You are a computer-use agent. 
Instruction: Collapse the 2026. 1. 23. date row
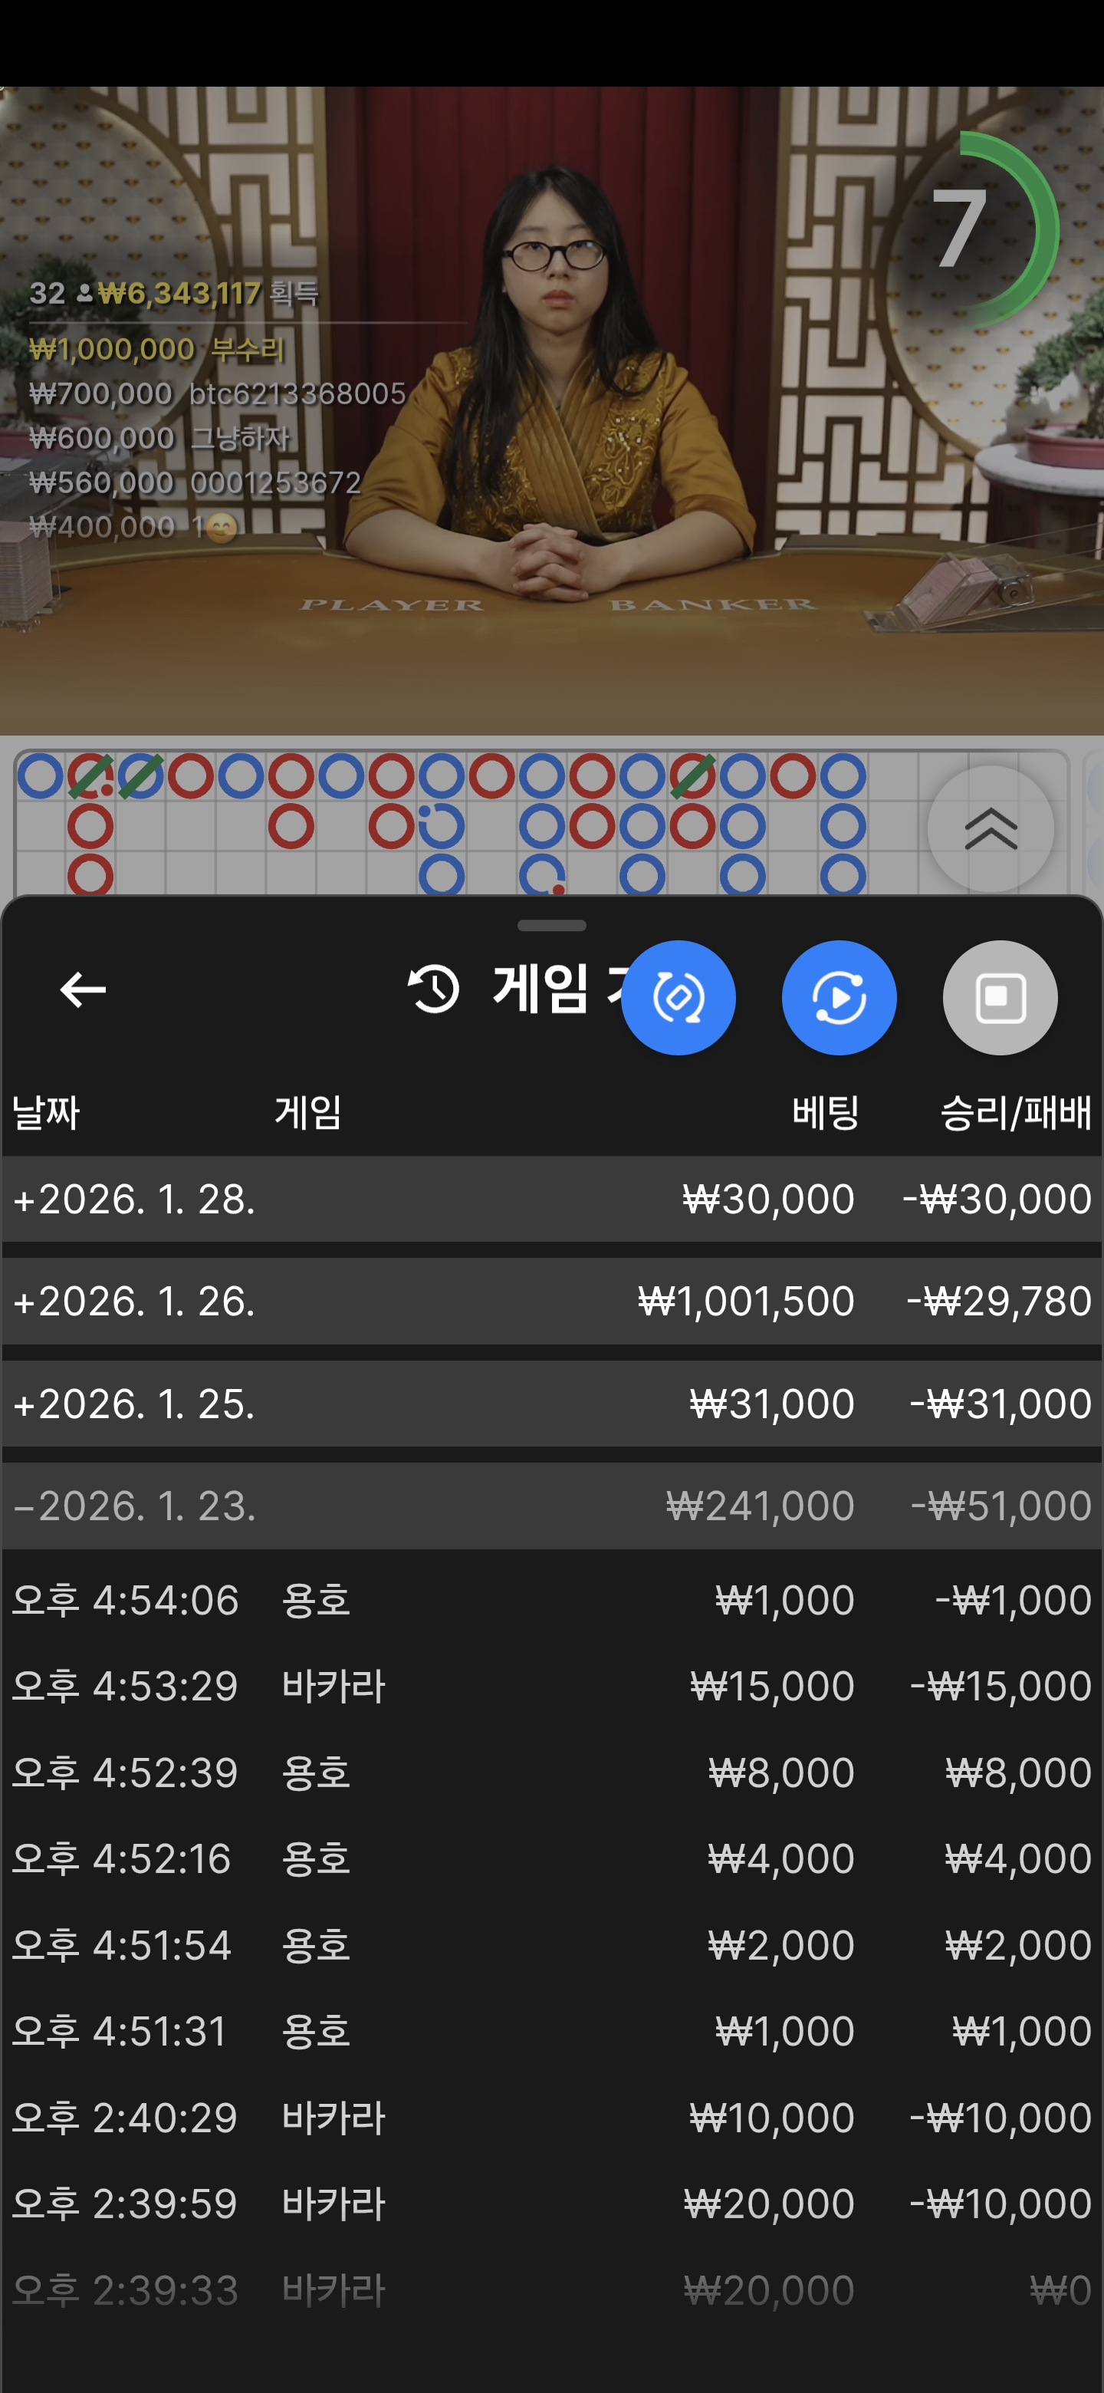point(551,1505)
